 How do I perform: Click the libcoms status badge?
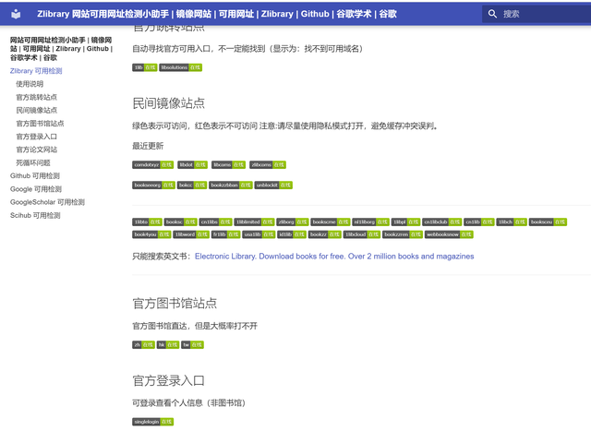pos(228,164)
